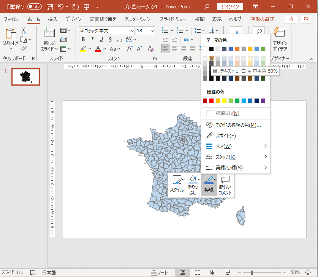Click the Cut scissors icon
Viewport: 318px width, 277px height.
coord(24,31)
